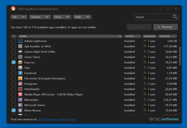Check the Media Player All Format checkbox

coord(14,94)
